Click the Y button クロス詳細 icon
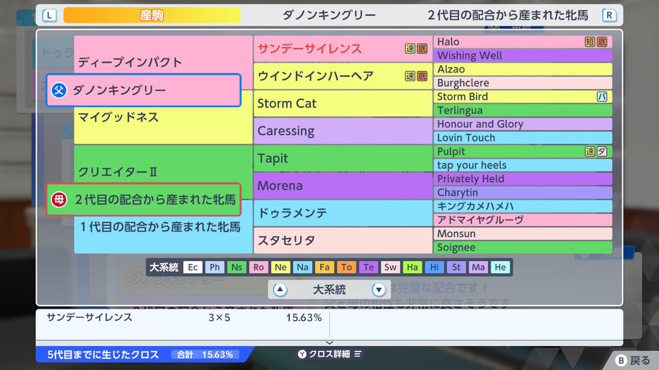 [x=302, y=354]
